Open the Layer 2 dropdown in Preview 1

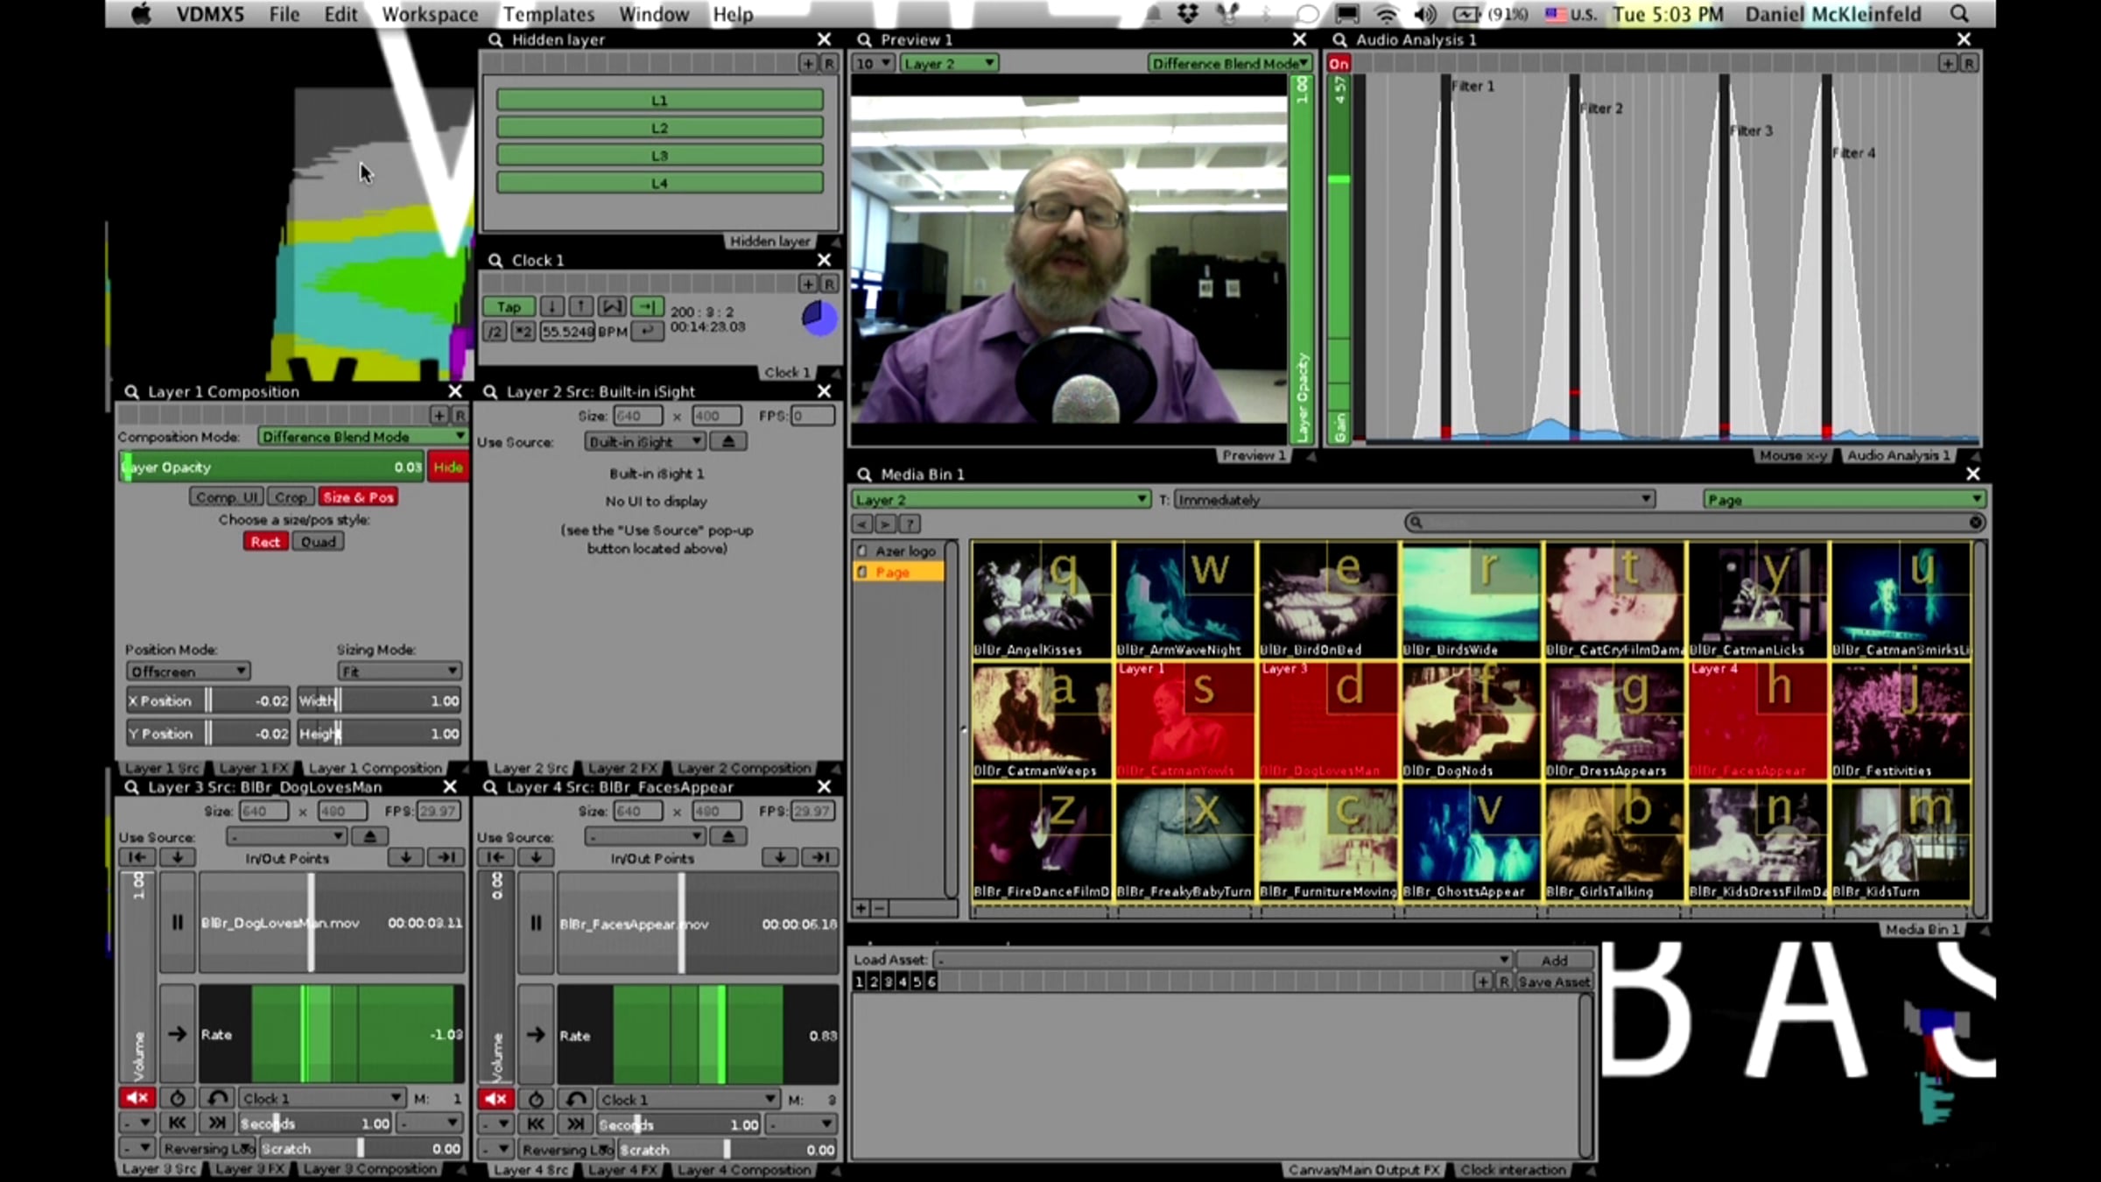click(950, 63)
